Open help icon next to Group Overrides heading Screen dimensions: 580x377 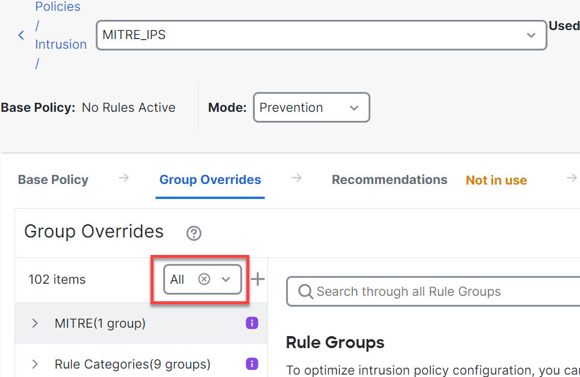coord(193,233)
